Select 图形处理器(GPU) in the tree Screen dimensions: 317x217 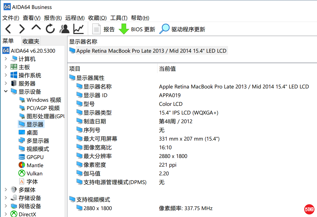tap(45, 116)
